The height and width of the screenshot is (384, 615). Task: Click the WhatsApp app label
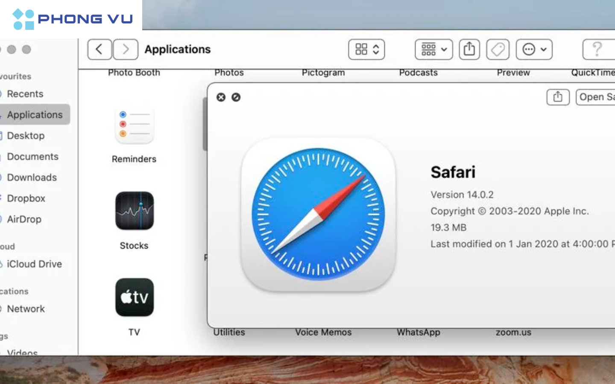pyautogui.click(x=419, y=332)
